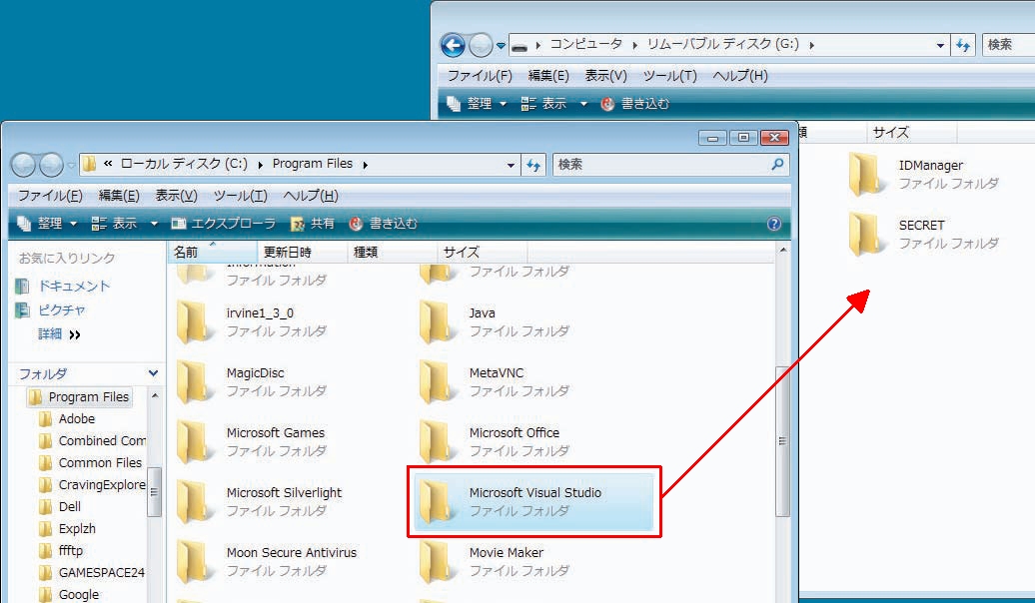Select Common Files in the folder tree
The height and width of the screenshot is (603, 1035).
pos(100,462)
